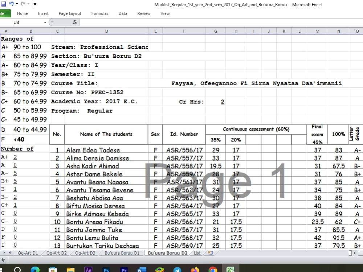The height and width of the screenshot is (272, 363).
Task: Click 'Section: Bu'uura Boruu D2' cell
Action: 96,56
